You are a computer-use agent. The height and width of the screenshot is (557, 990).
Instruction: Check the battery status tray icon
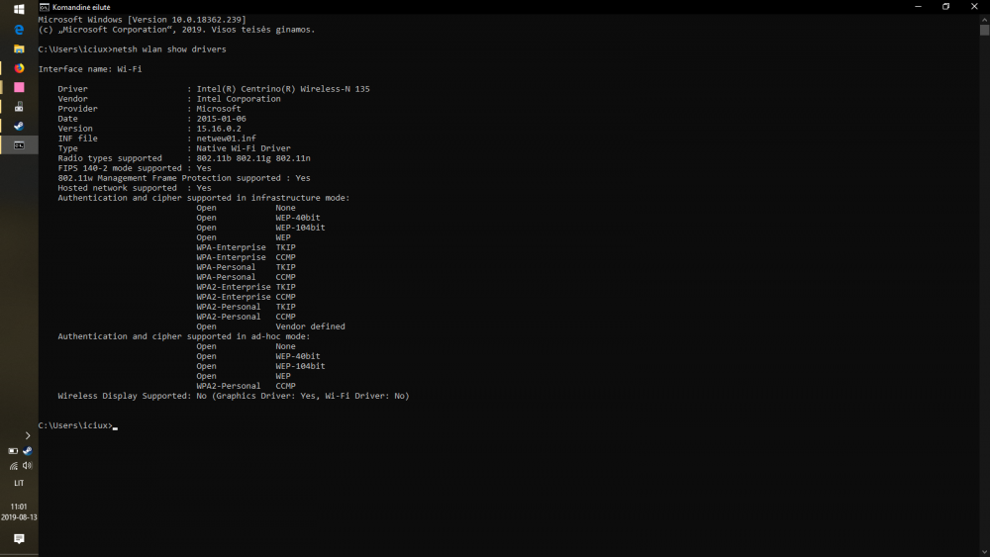13,451
